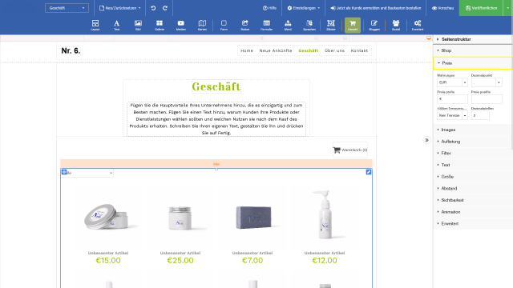Expand the Sichtbarkeit section

click(x=472, y=200)
